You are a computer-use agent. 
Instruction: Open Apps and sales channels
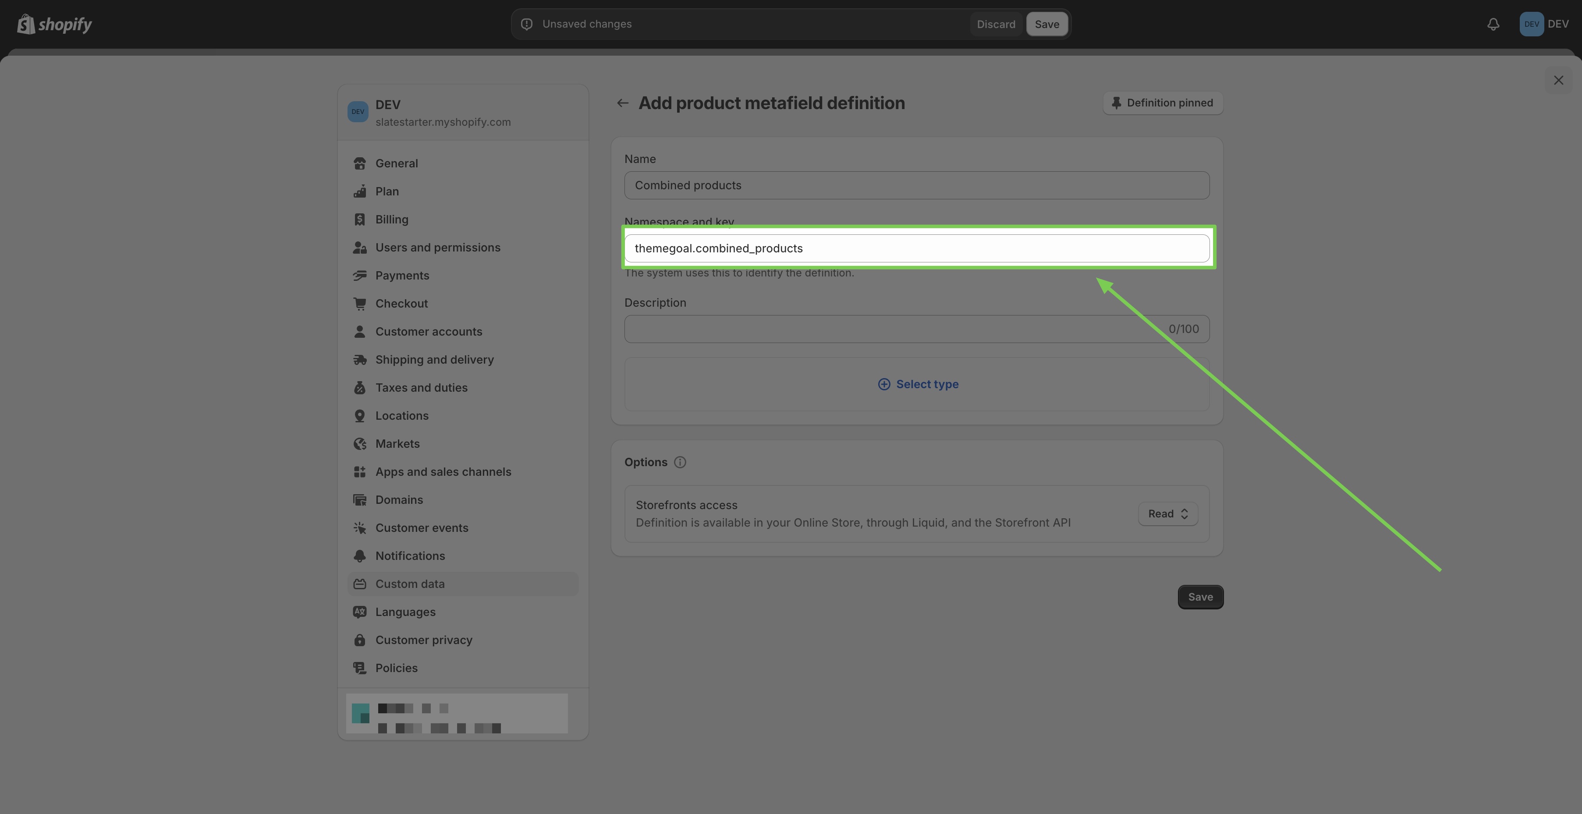coord(463,472)
